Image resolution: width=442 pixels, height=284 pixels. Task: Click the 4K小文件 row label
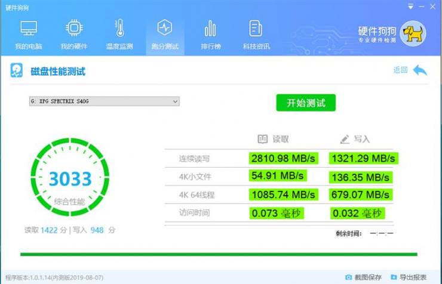pyautogui.click(x=195, y=177)
